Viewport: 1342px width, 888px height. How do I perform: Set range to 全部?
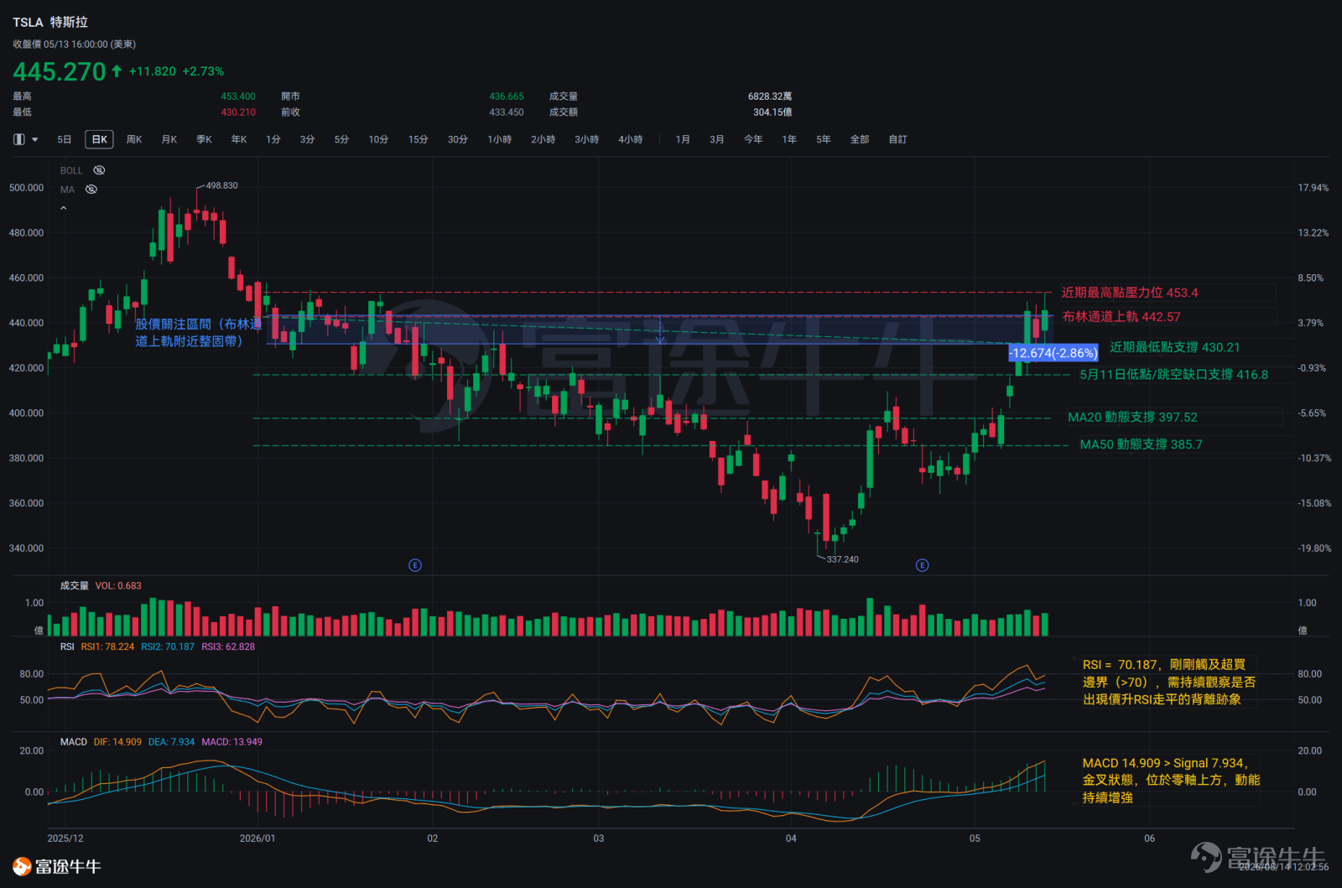(860, 139)
